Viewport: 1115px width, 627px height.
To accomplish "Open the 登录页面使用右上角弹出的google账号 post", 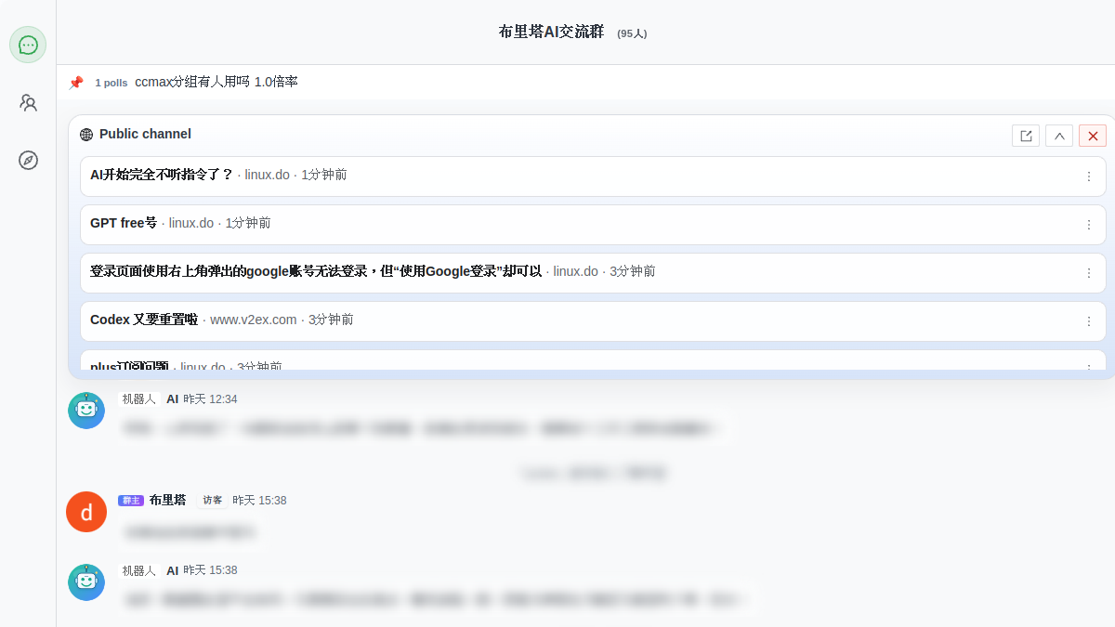I will [593, 272].
